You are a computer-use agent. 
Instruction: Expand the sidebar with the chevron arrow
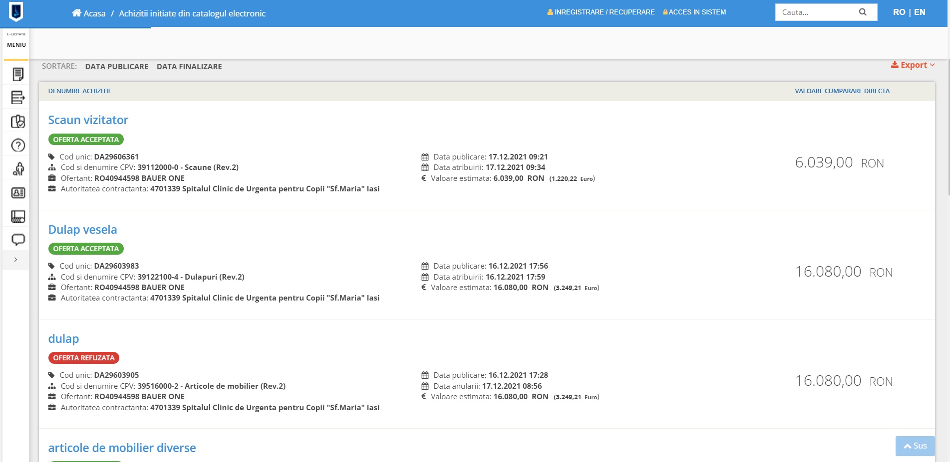click(16, 260)
